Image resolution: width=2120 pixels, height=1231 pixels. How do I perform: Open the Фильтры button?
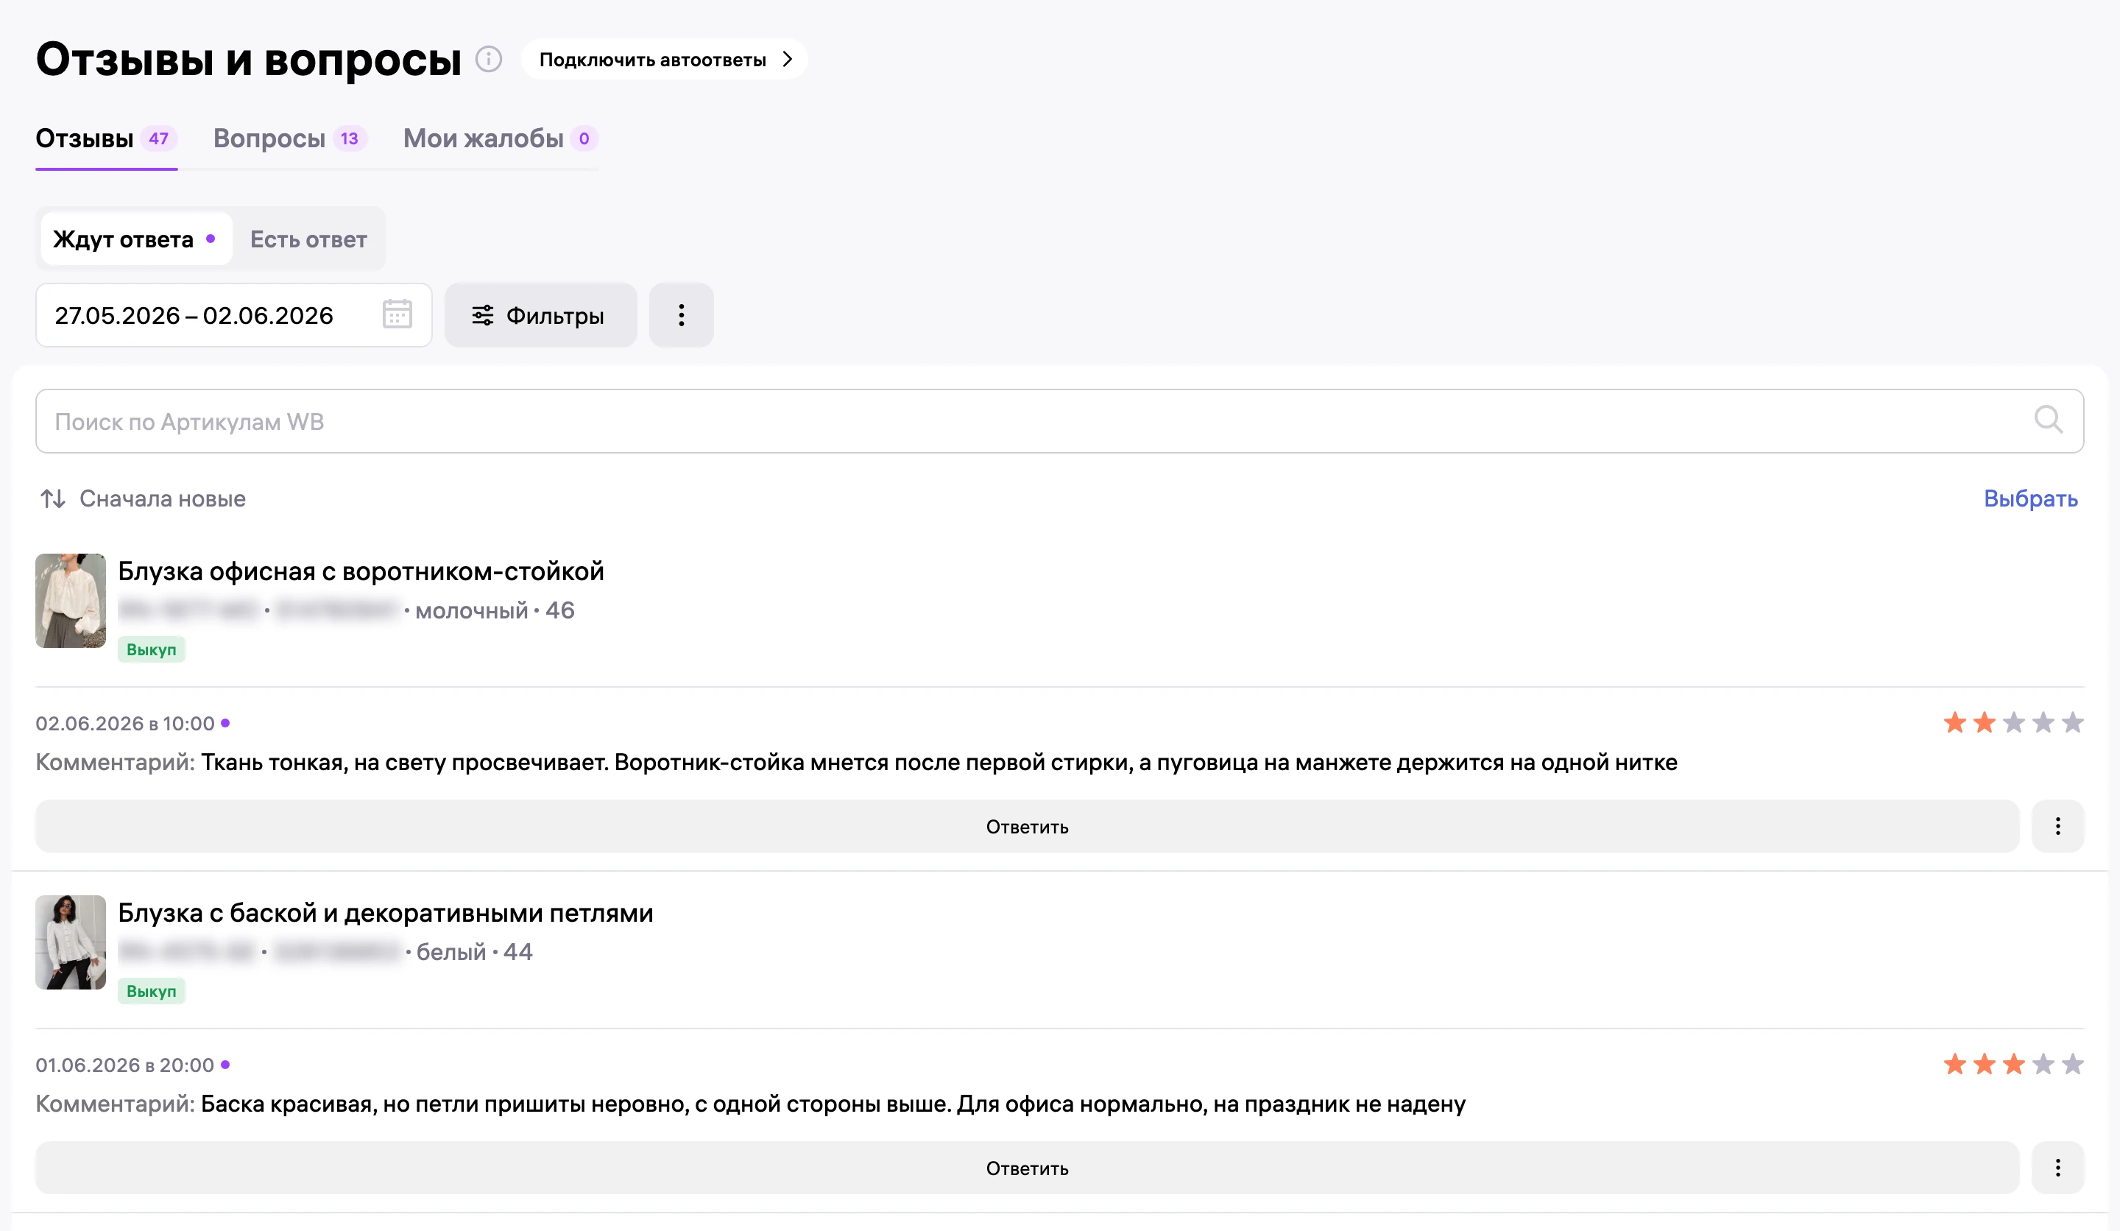point(540,316)
